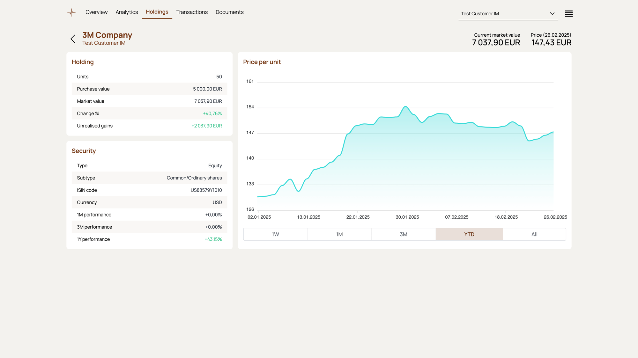Choose the 3M chart period

[x=403, y=234]
